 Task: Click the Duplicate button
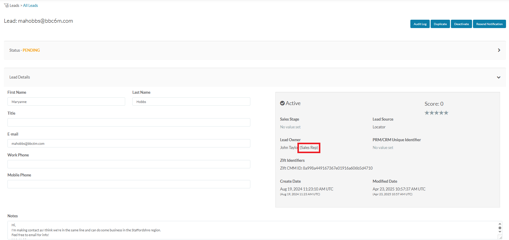click(x=440, y=24)
